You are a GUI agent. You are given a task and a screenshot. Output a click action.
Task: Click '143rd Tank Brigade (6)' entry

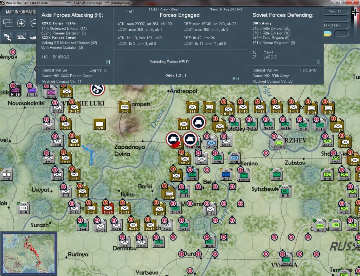tap(271, 38)
